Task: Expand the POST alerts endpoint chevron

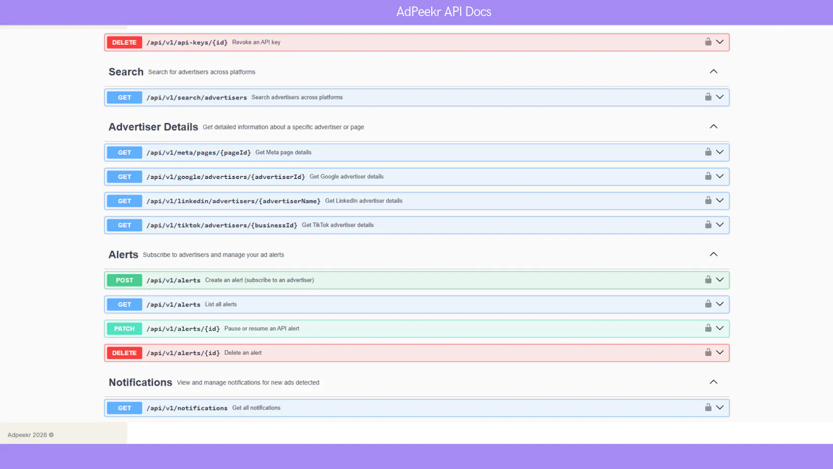Action: (720, 280)
